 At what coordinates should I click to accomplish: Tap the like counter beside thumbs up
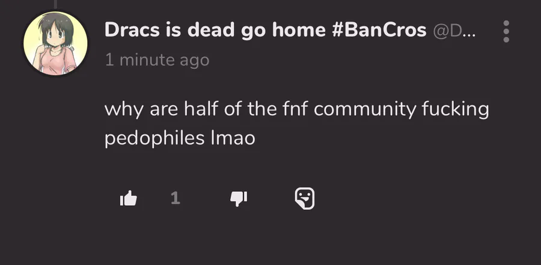[x=176, y=198]
